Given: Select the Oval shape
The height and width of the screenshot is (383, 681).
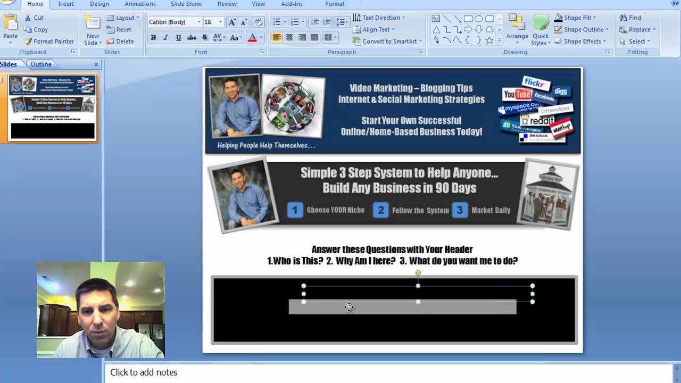Looking at the screenshot, I should (x=478, y=19).
